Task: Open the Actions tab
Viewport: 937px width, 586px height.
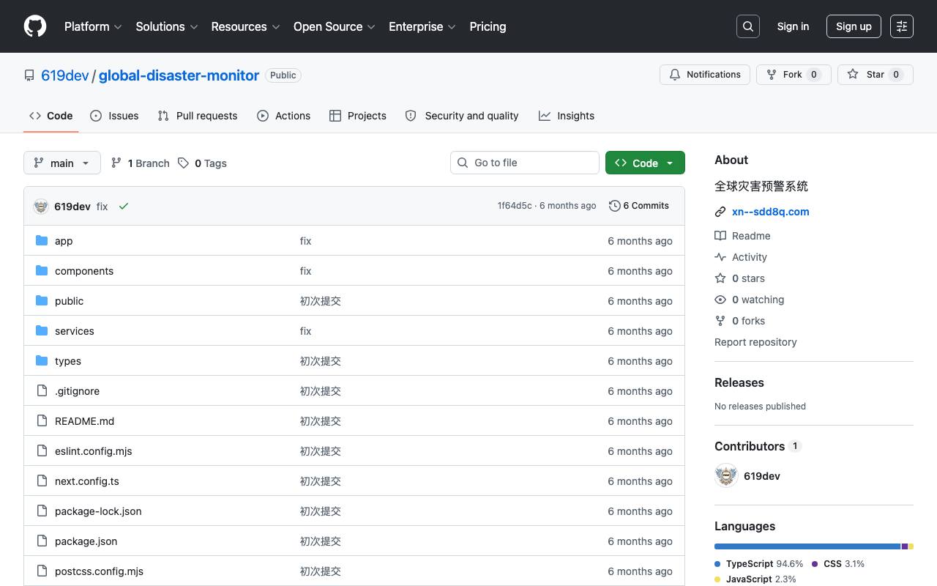Action: pos(284,116)
